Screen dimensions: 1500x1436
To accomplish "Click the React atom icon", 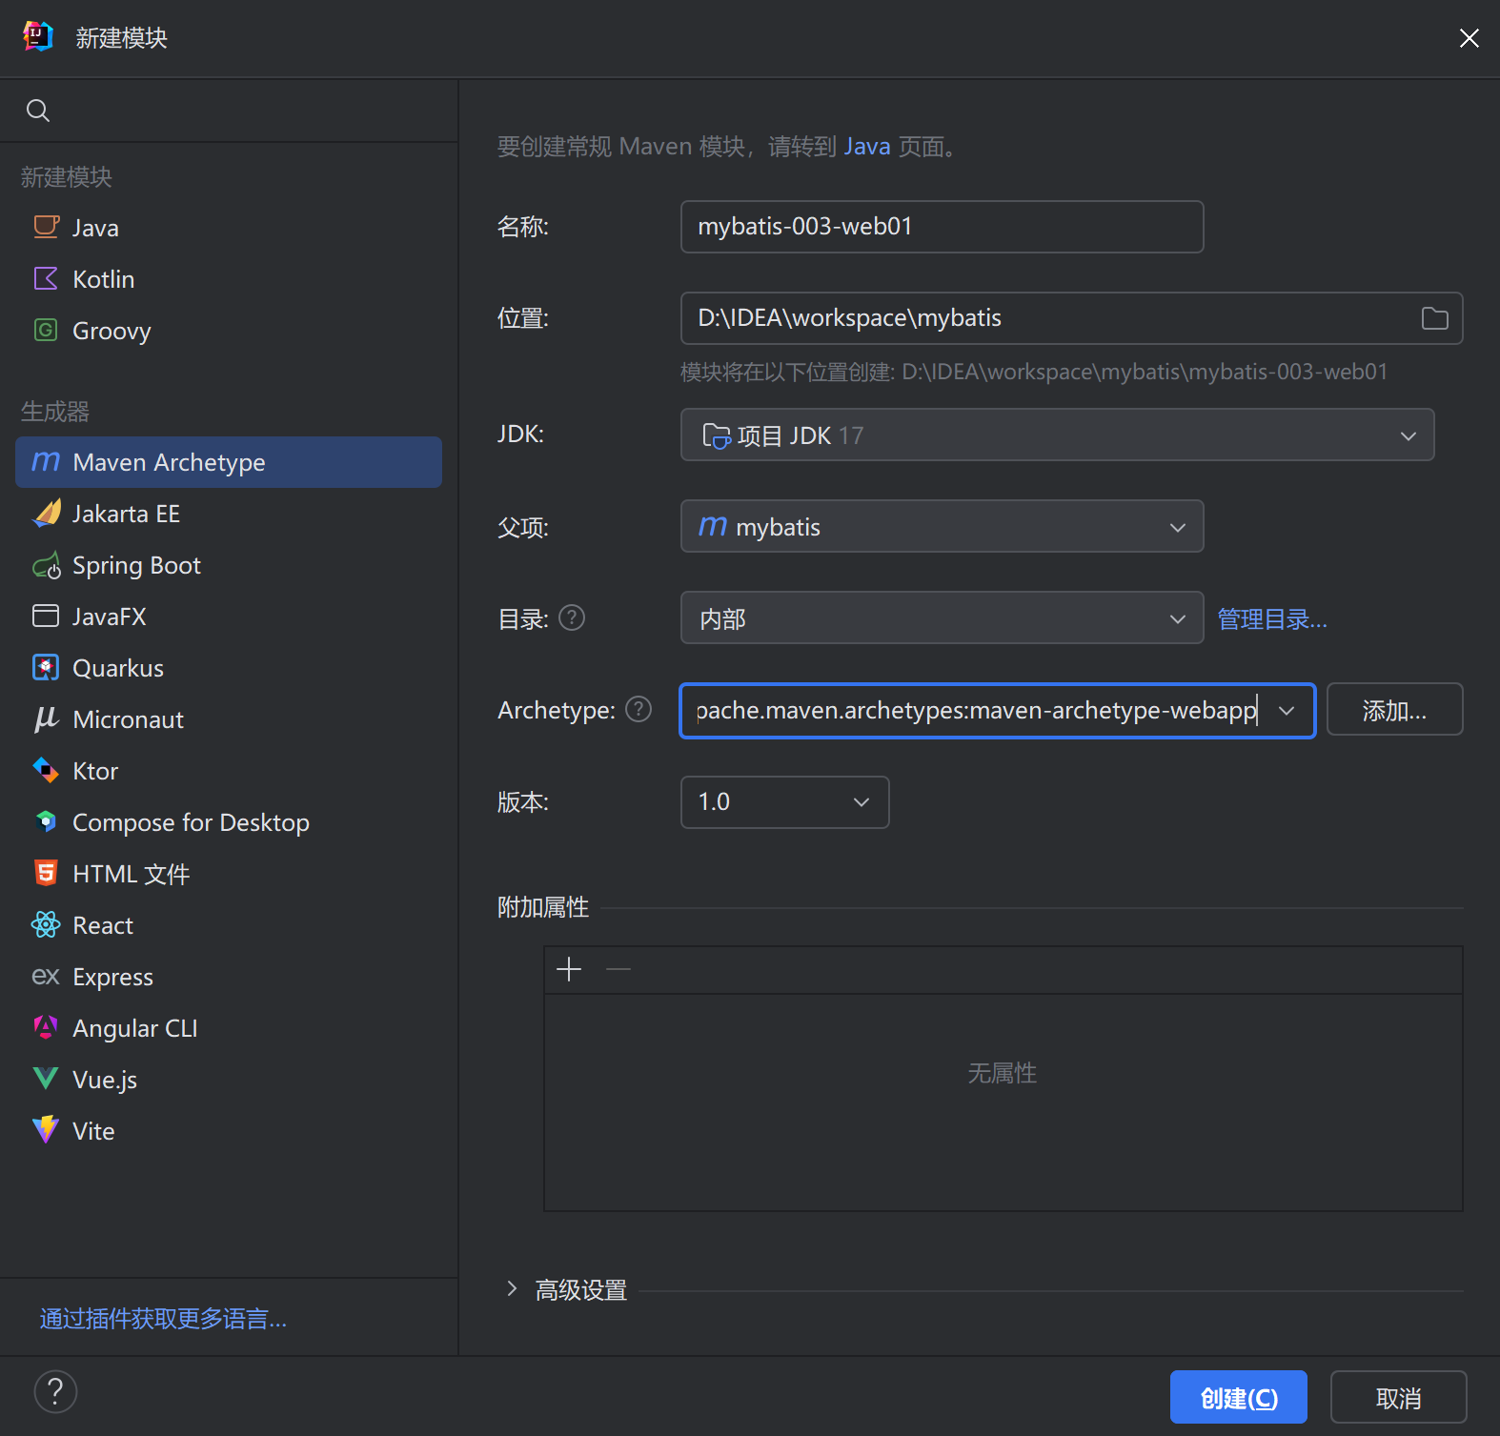I will pyautogui.click(x=46, y=924).
